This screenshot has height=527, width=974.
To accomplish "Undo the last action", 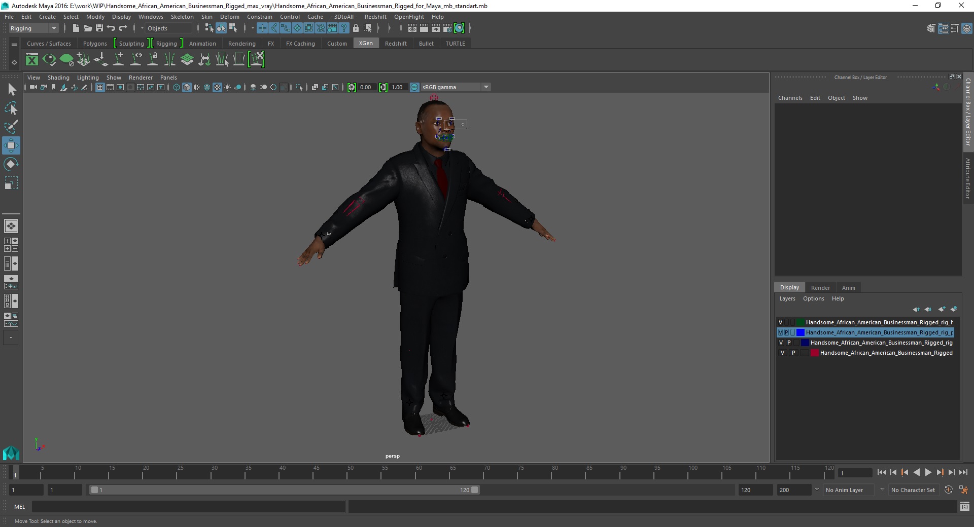I will 111,28.
